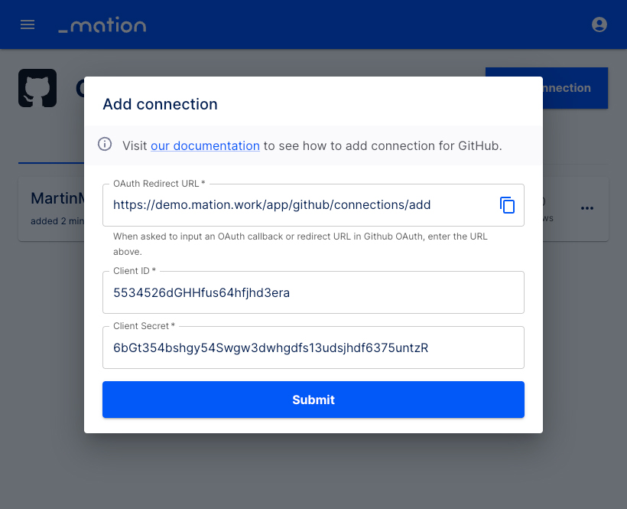
Task: Click the mation logo
Action: 102,24
